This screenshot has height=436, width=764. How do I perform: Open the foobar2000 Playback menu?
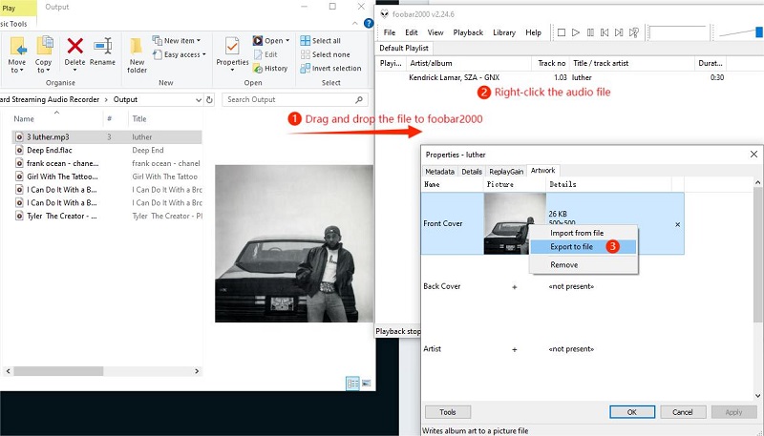click(468, 32)
